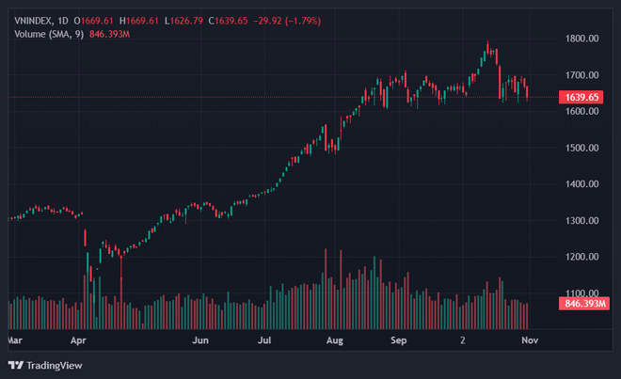Click the 1800.00 price axis label
The image size is (621, 379).
[x=581, y=39]
